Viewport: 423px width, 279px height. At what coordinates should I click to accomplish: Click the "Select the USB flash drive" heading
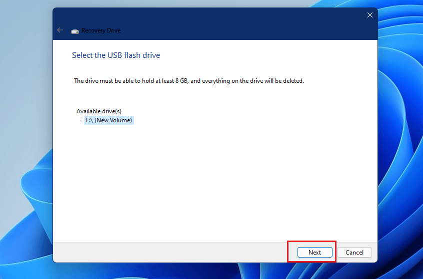point(116,55)
